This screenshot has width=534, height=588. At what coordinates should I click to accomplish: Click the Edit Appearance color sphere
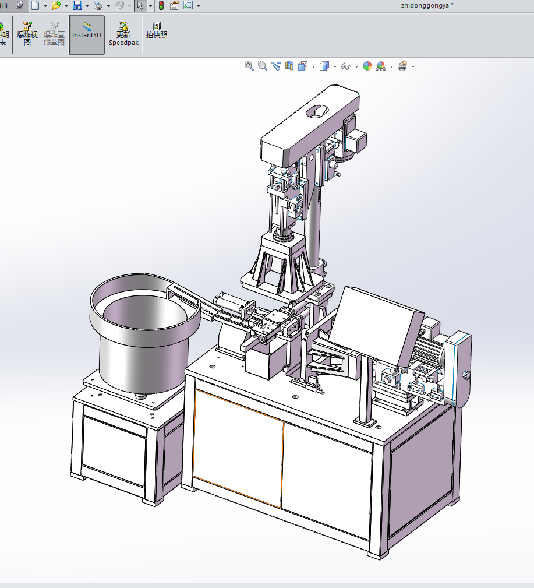367,66
